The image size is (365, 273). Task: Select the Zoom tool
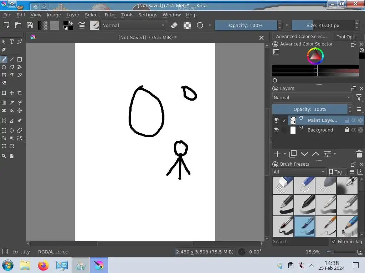tap(4, 156)
